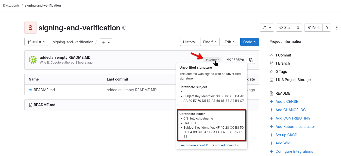Click the public visibility globe icon
Image resolution: width=341 pixels, height=156 pixels.
pyautogui.click(x=124, y=28)
